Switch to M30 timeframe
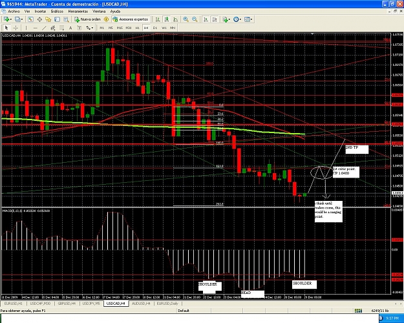The image size is (404, 323). pyautogui.click(x=129, y=28)
